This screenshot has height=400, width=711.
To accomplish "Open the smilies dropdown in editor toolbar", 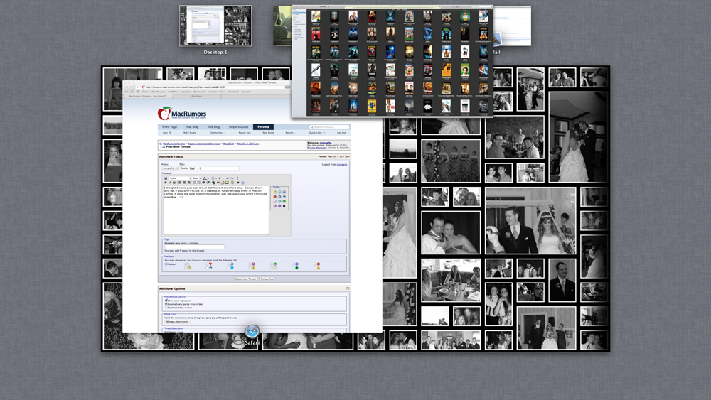I will coord(216,178).
